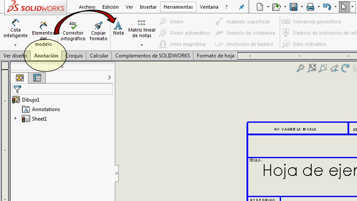Expand the Open file dropdown arrow
This screenshot has width=357, height=201.
(x=285, y=7)
